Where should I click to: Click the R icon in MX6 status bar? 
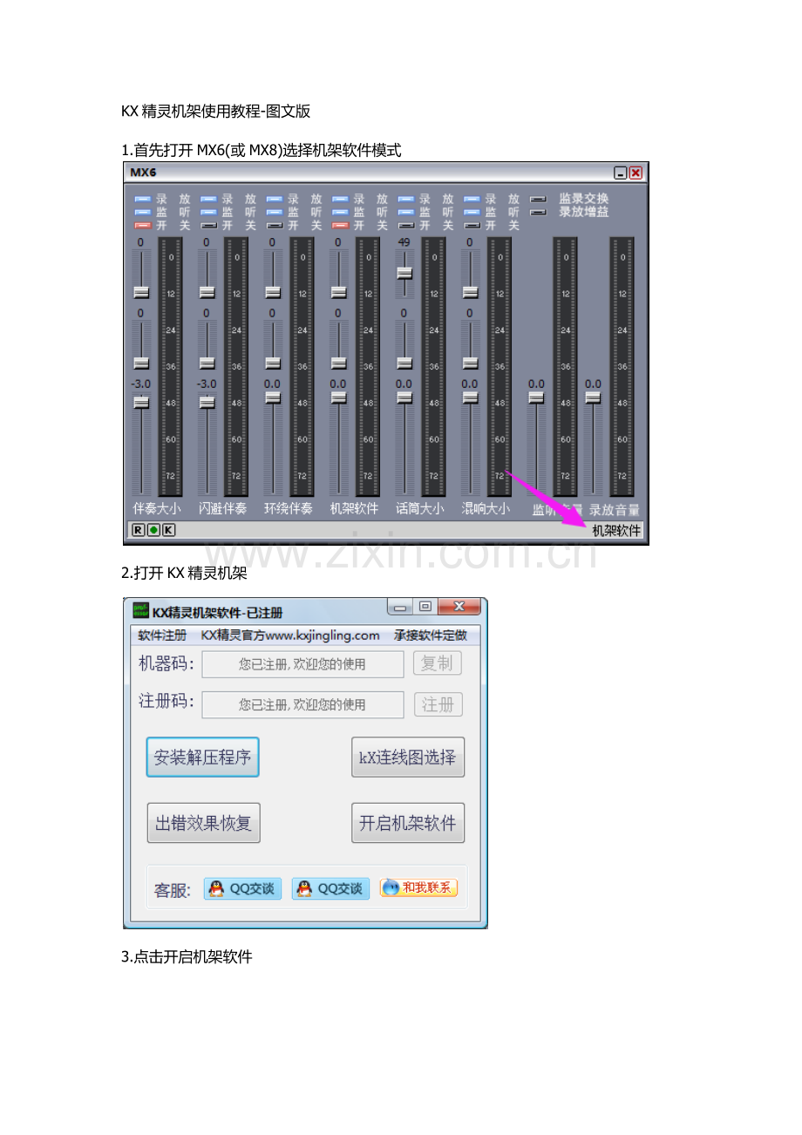point(138,530)
